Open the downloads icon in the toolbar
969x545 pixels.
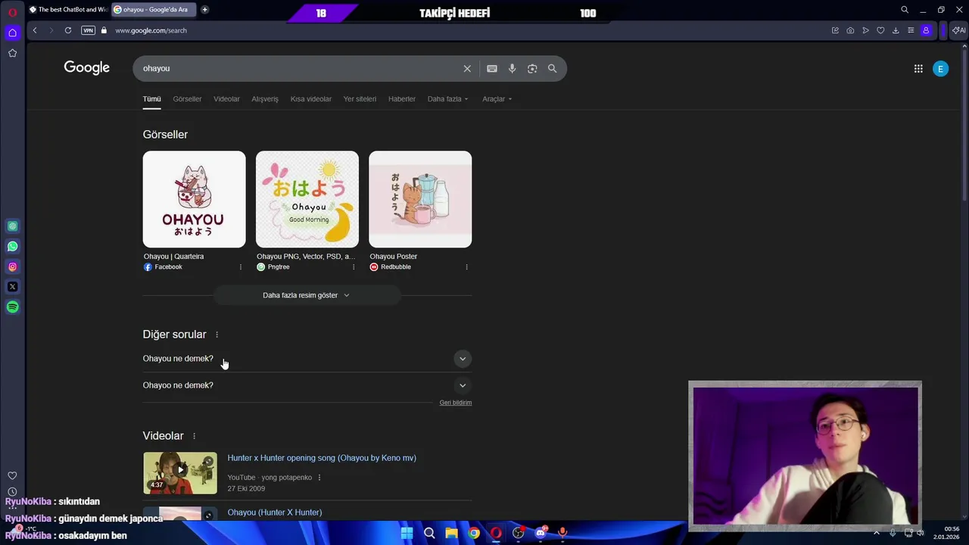896,30
